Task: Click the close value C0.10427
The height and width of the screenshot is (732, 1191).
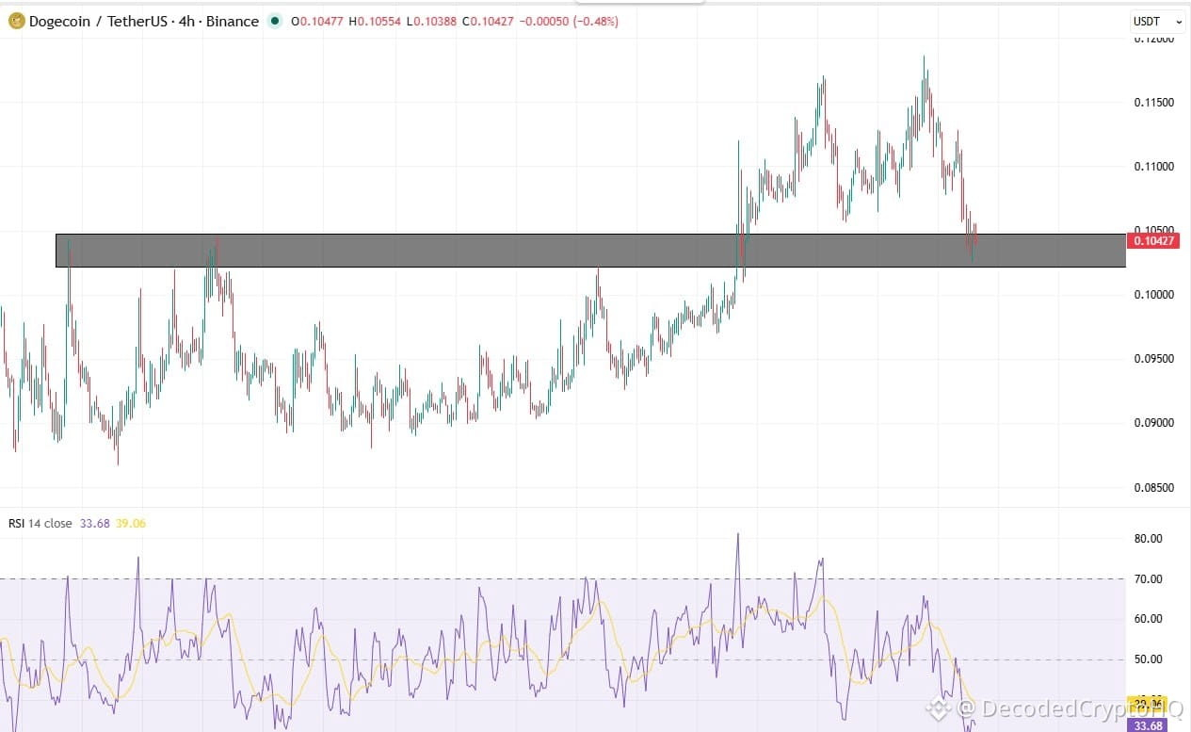Action: (x=490, y=21)
